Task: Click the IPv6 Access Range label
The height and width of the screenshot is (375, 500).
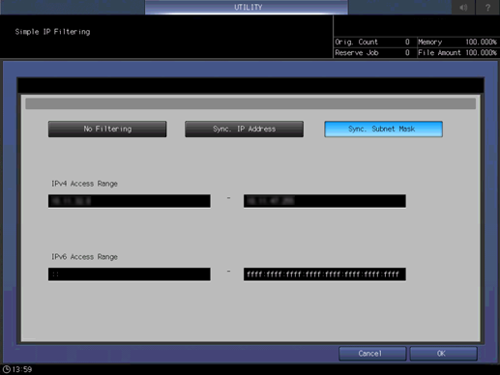Action: click(x=84, y=257)
